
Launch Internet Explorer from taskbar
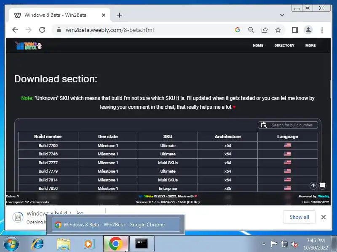coord(37,244)
